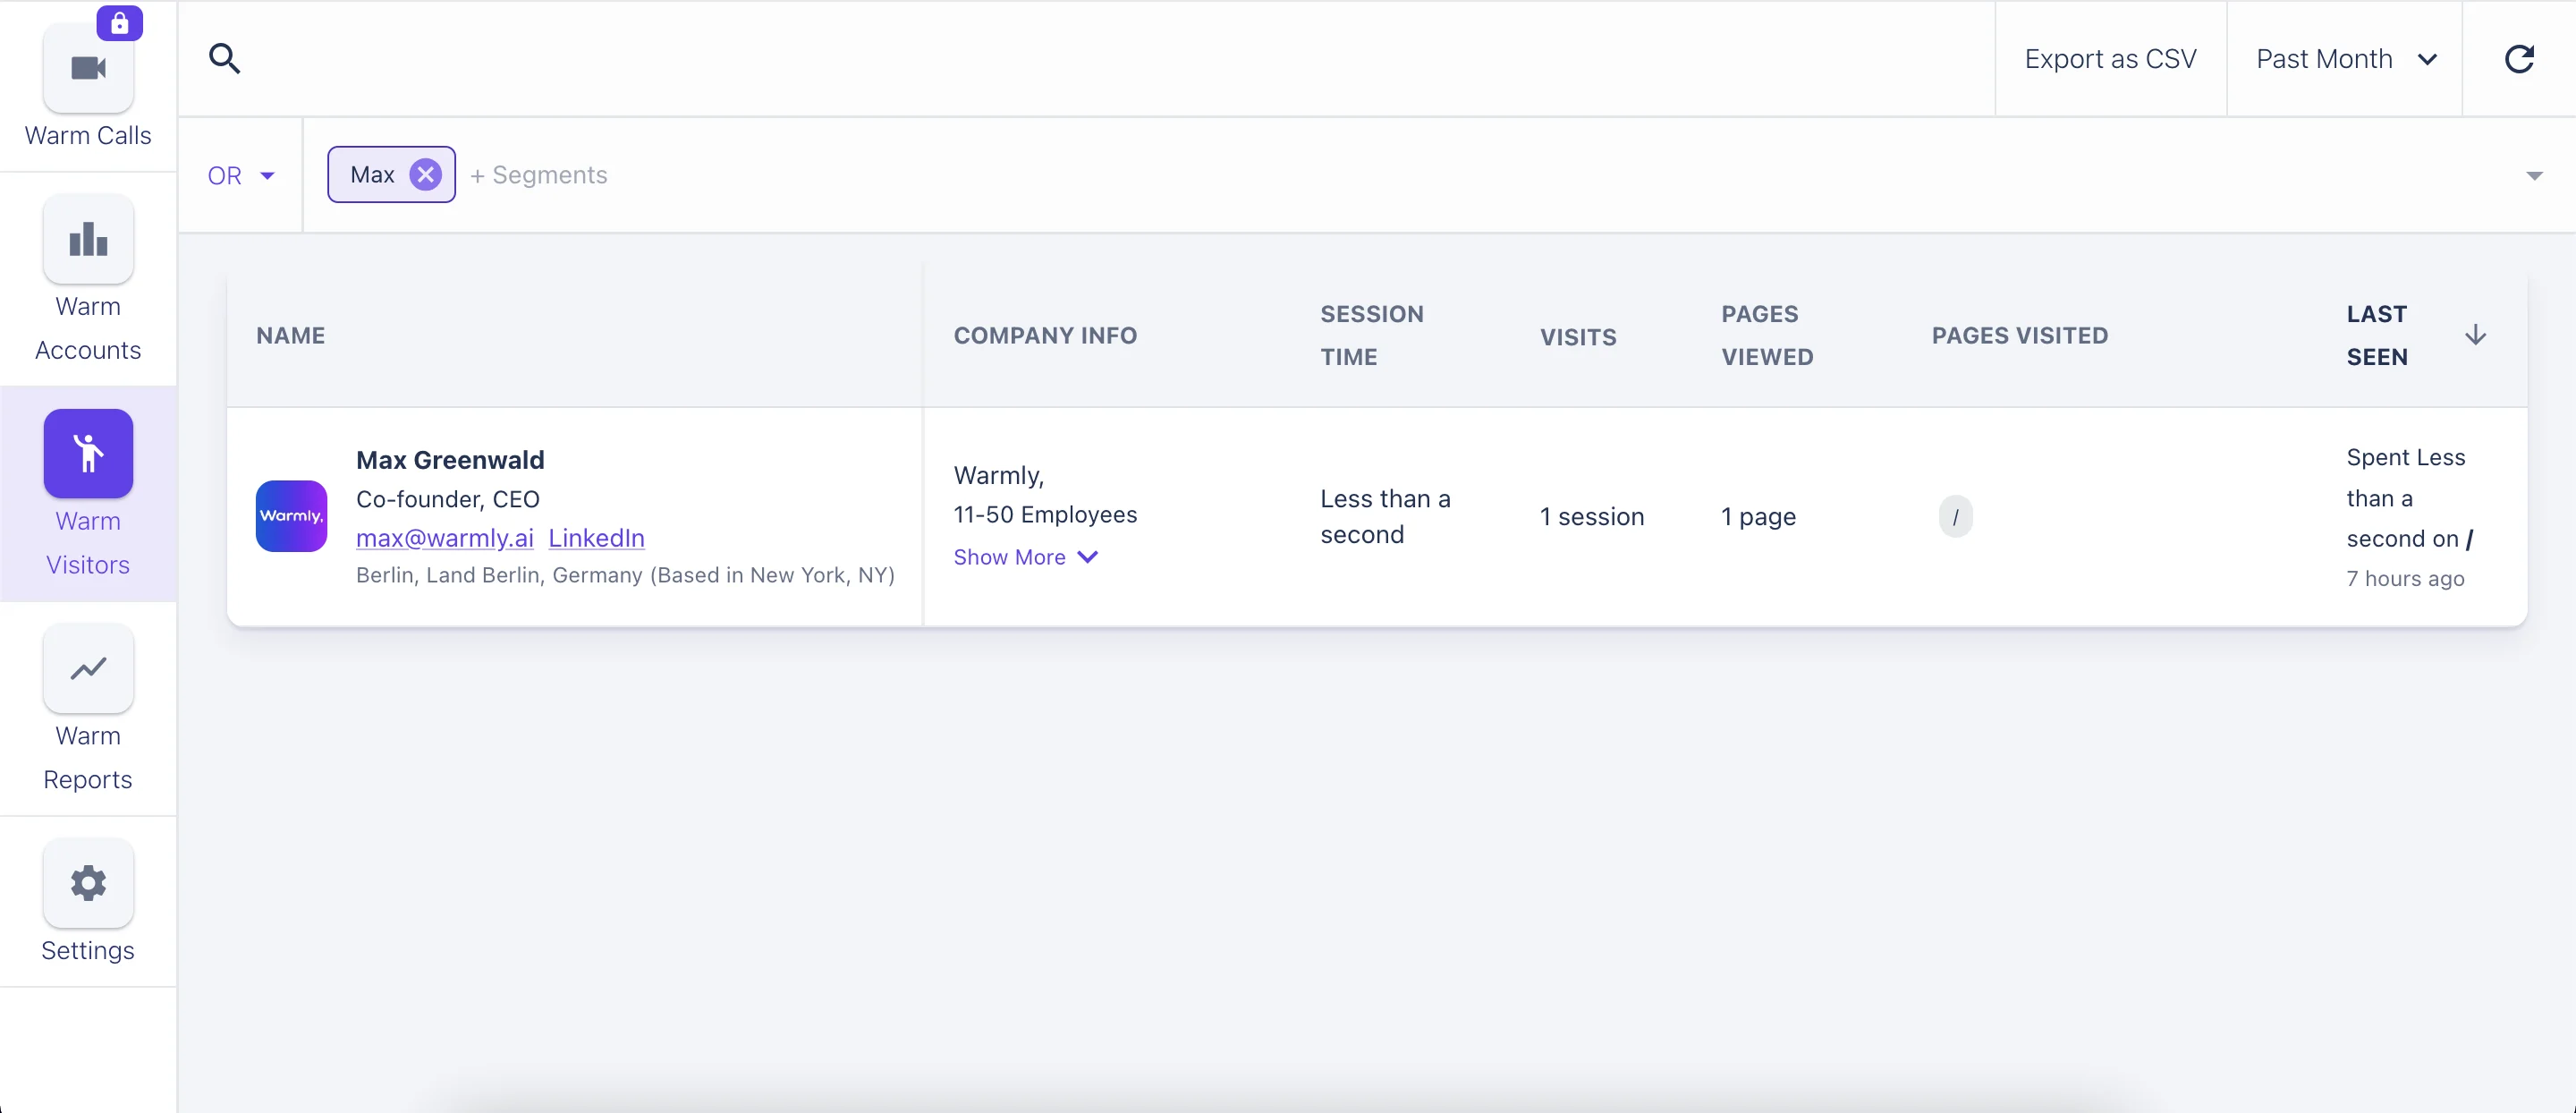Click the PAGES VIEWED column header
The width and height of the screenshot is (2576, 1113).
(x=1767, y=335)
